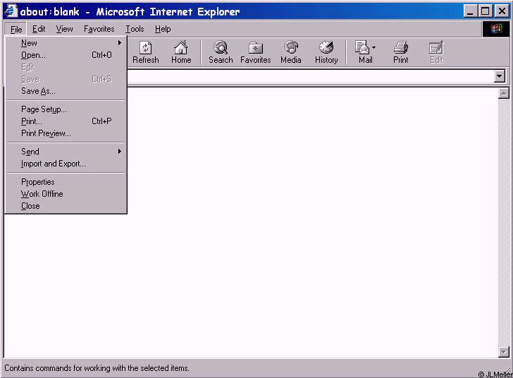Screen dimensions: 513x378
Task: Click the vertical scrollbar down arrow
Action: click(x=503, y=352)
